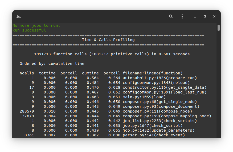Click the 'tottime' column header

pos(47,73)
